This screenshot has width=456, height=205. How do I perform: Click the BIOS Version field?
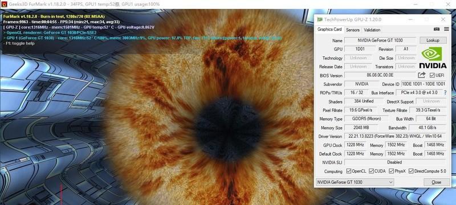[380, 75]
